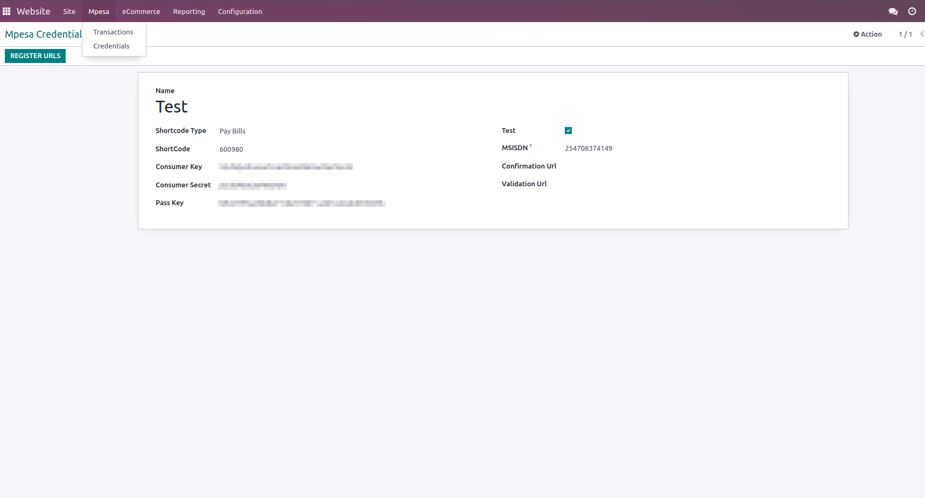
Task: Expand the Configuration menu
Action: 240,11
